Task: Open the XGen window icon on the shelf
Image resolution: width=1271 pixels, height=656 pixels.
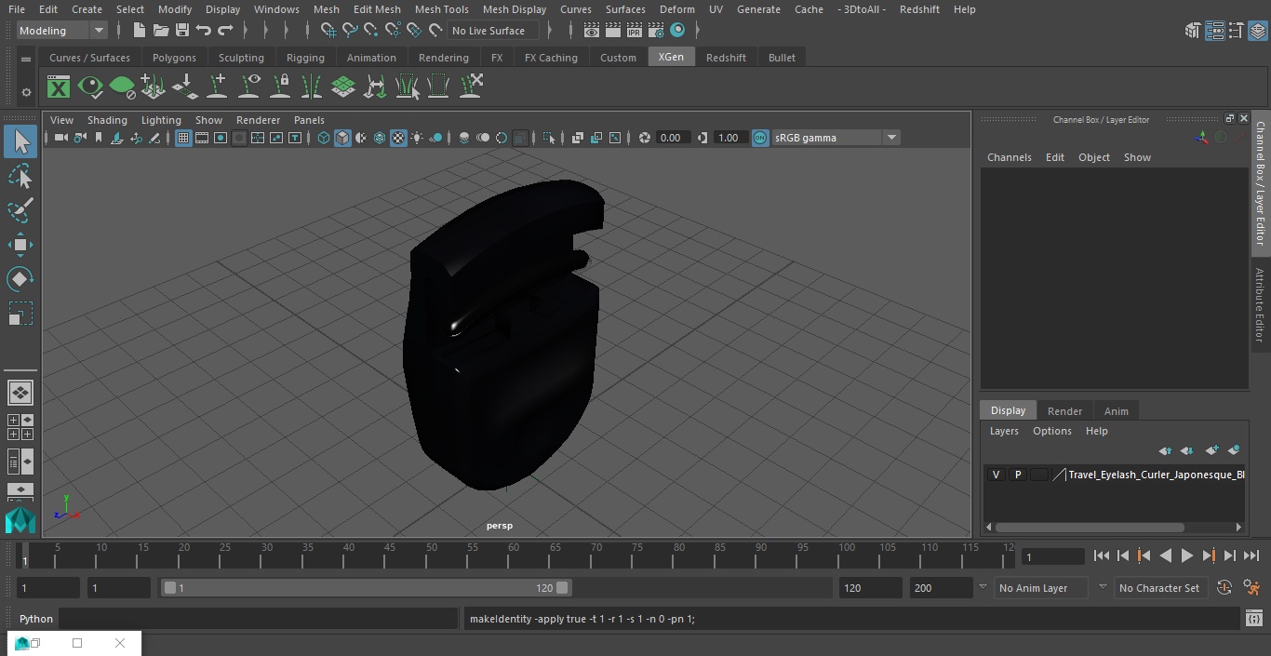Action: [x=59, y=87]
